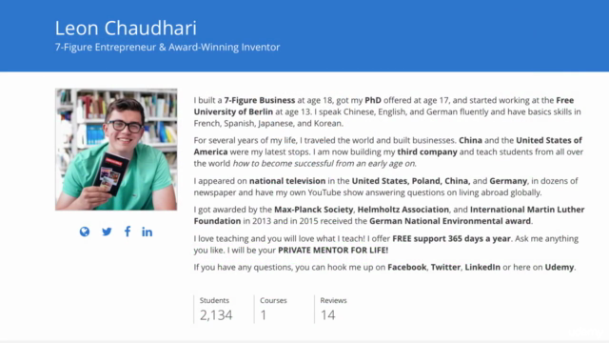Open the Twitter bird icon

[x=107, y=232]
